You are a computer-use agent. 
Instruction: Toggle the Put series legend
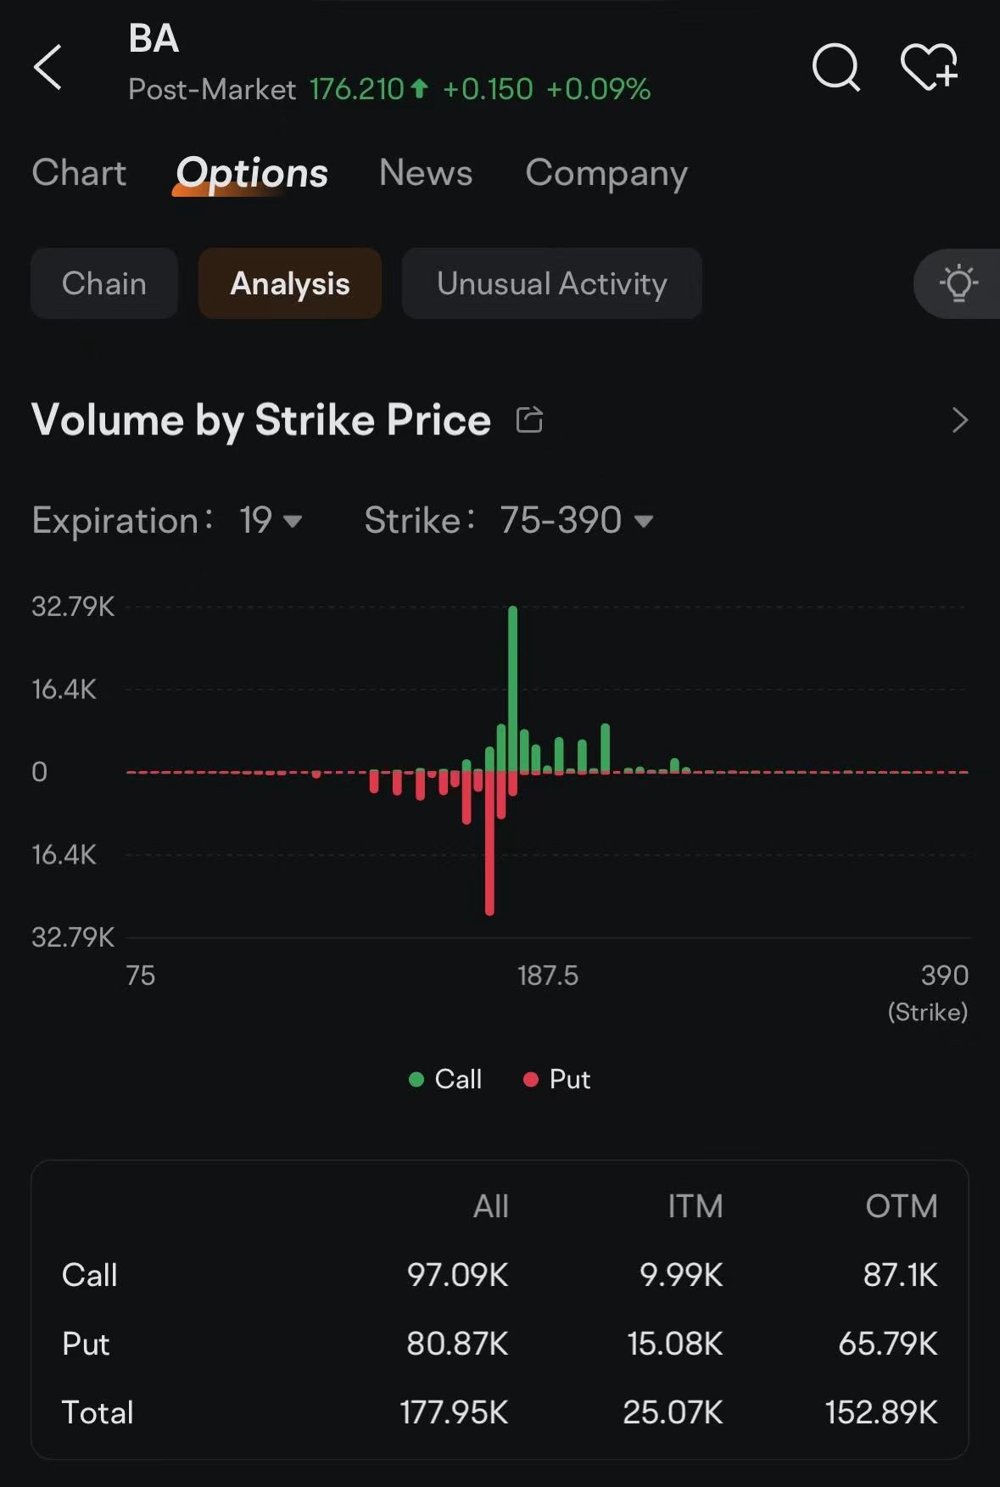pos(557,1079)
